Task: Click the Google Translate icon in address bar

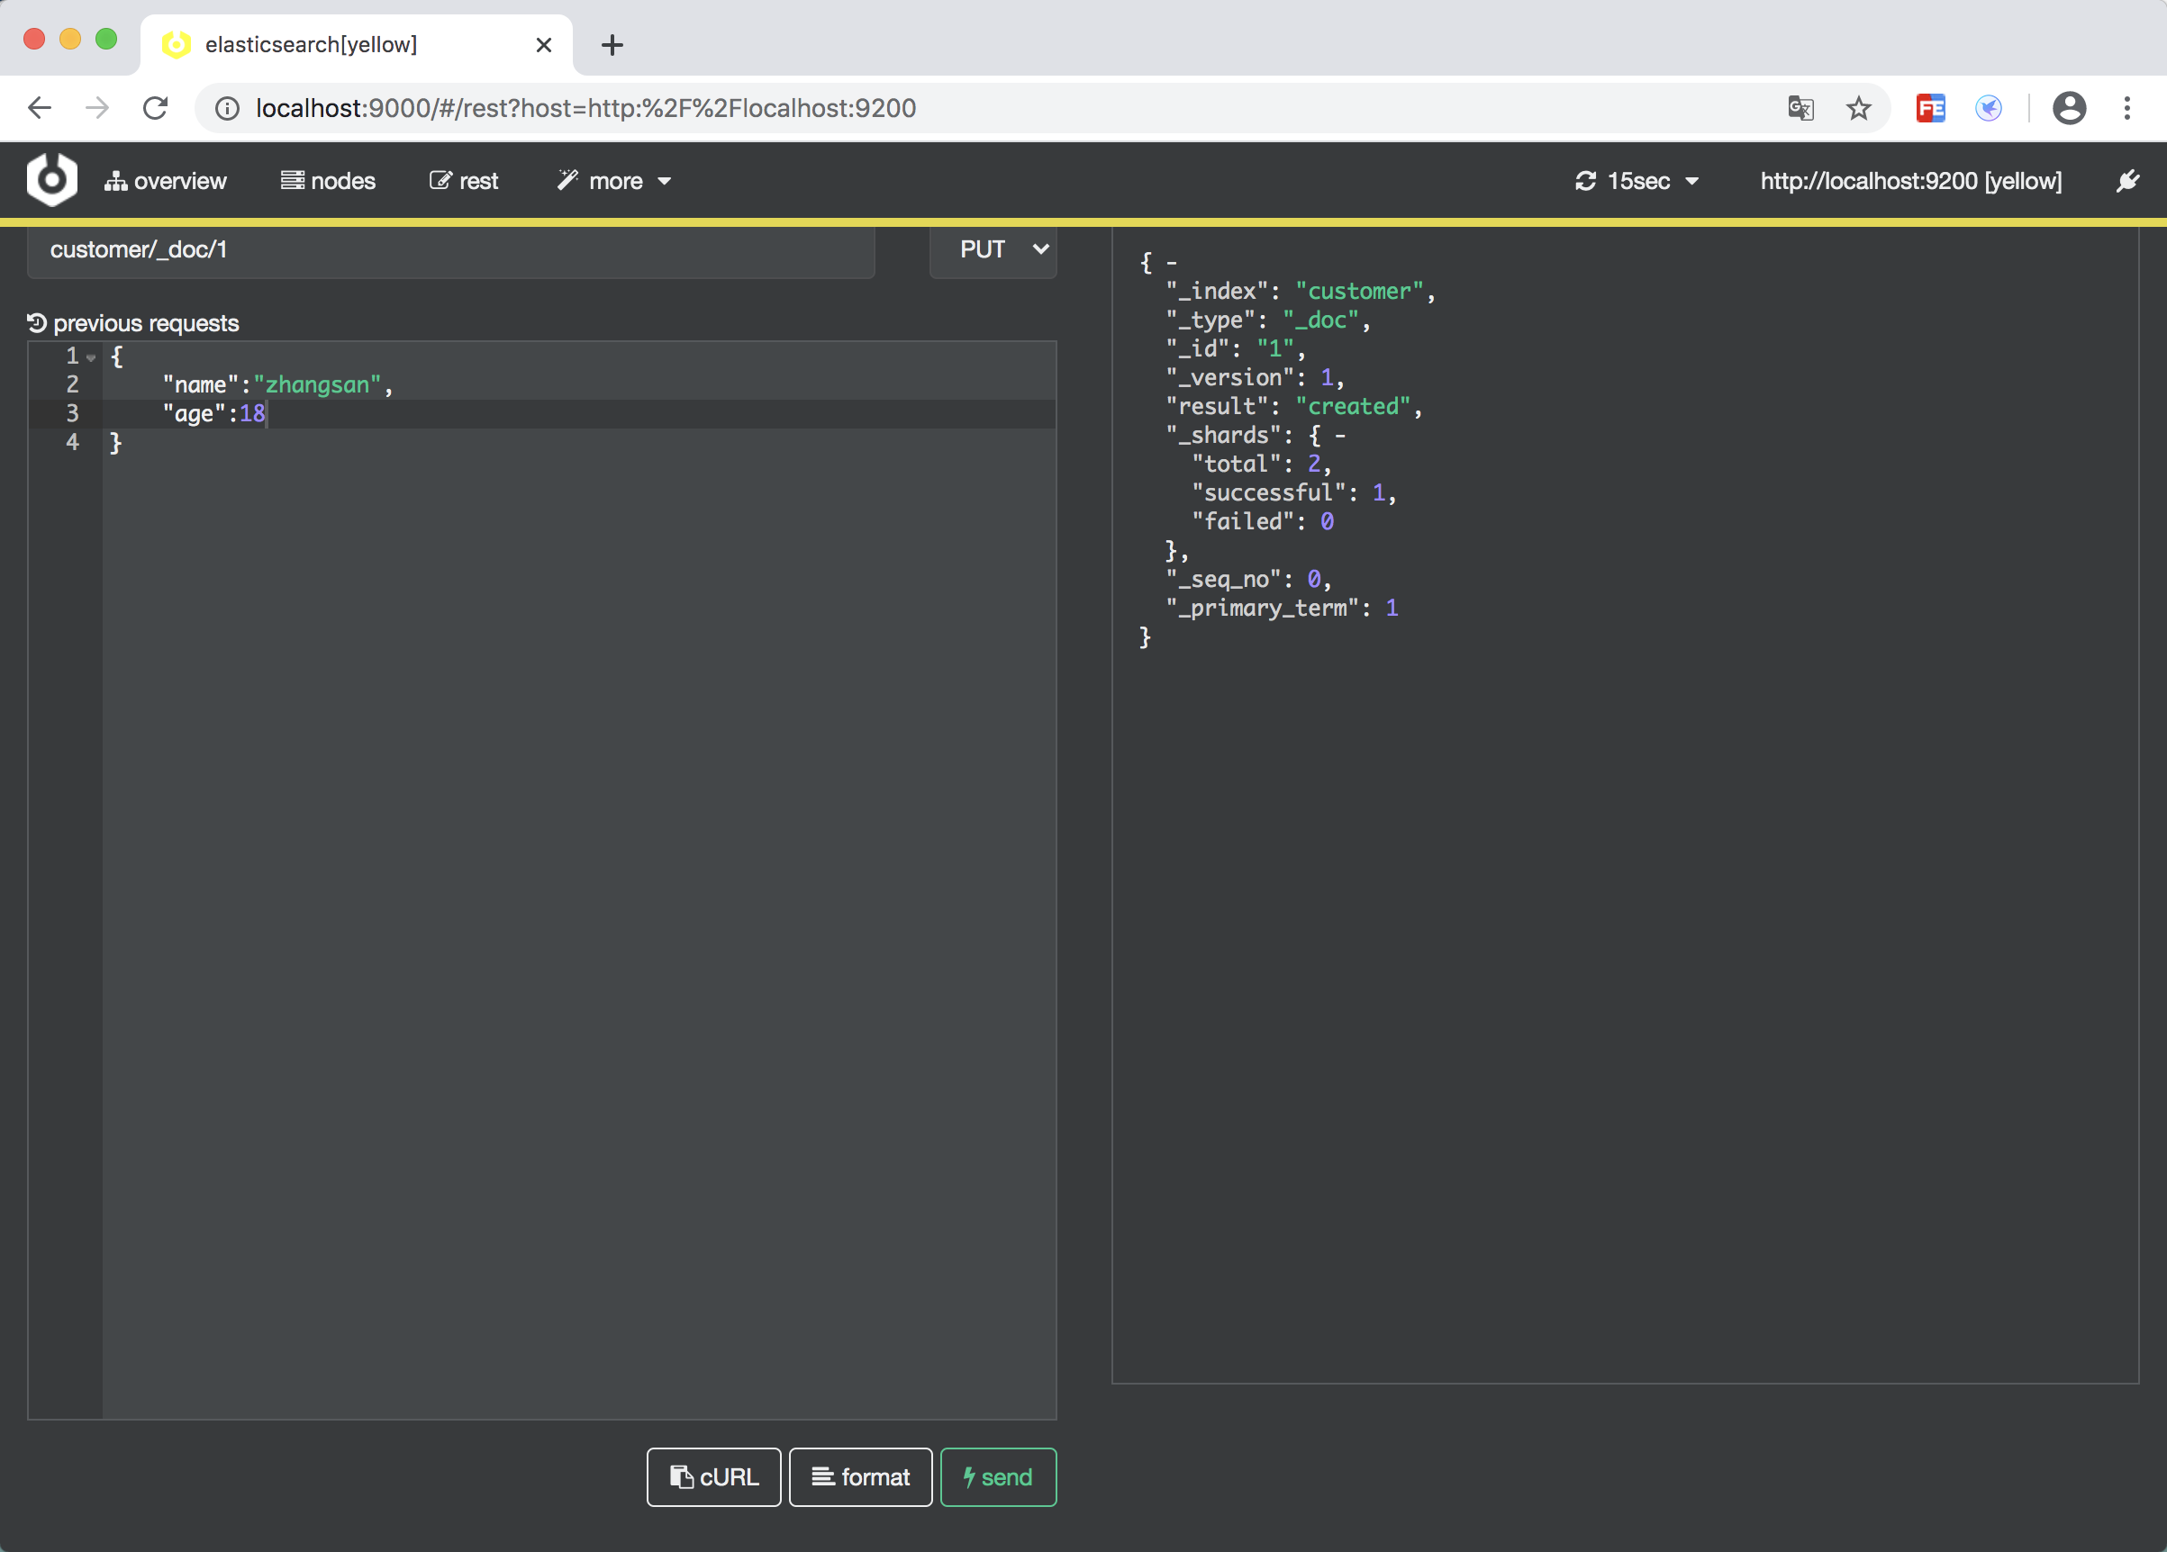Action: [1800, 108]
